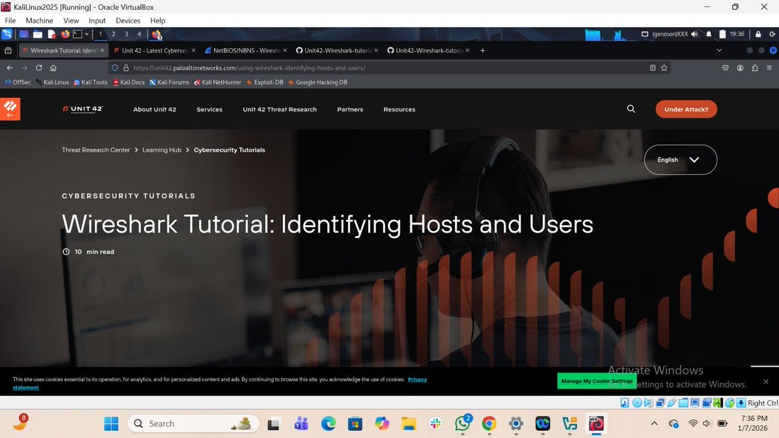Switch to Unit 42 - Latest Cybersecurity tab
The width and height of the screenshot is (779, 438).
(x=155, y=50)
